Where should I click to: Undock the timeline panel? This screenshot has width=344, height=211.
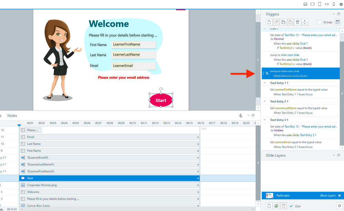(x=253, y=115)
